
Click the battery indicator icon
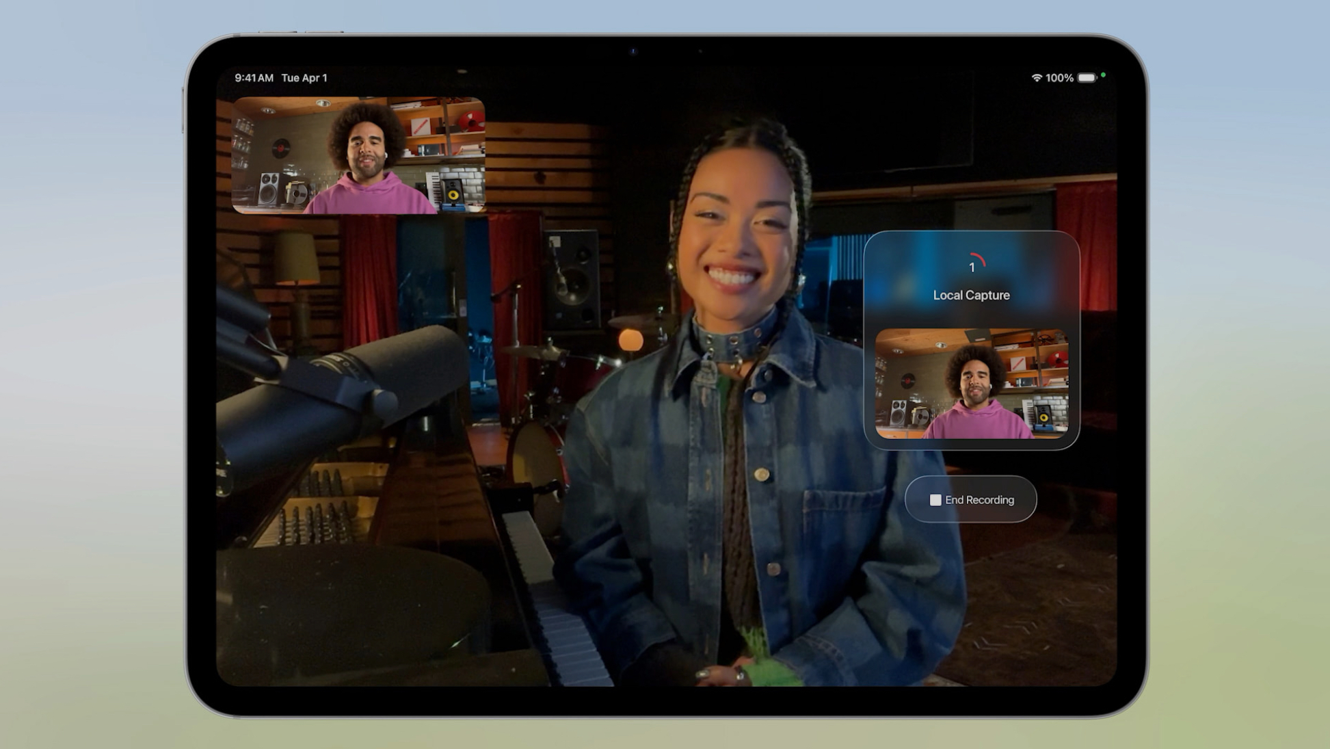pyautogui.click(x=1087, y=78)
